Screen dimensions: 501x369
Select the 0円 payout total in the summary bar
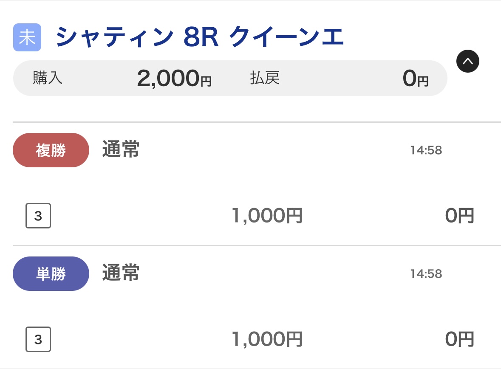(x=415, y=79)
